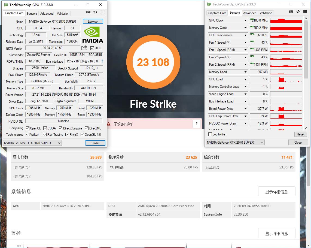Expand Fan 1 Speed (RPM) sensor dropdown
Viewport: 311px width, 248px height.
click(x=245, y=50)
